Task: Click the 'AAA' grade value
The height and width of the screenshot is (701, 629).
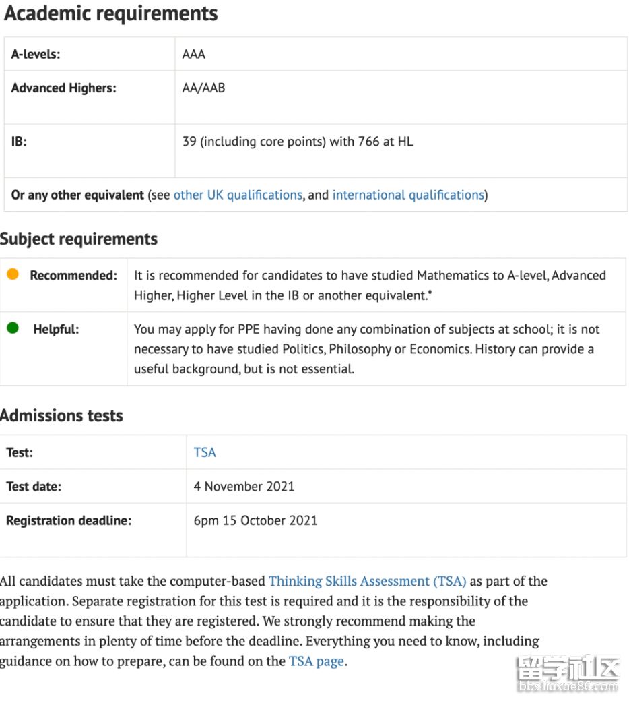Action: click(194, 54)
